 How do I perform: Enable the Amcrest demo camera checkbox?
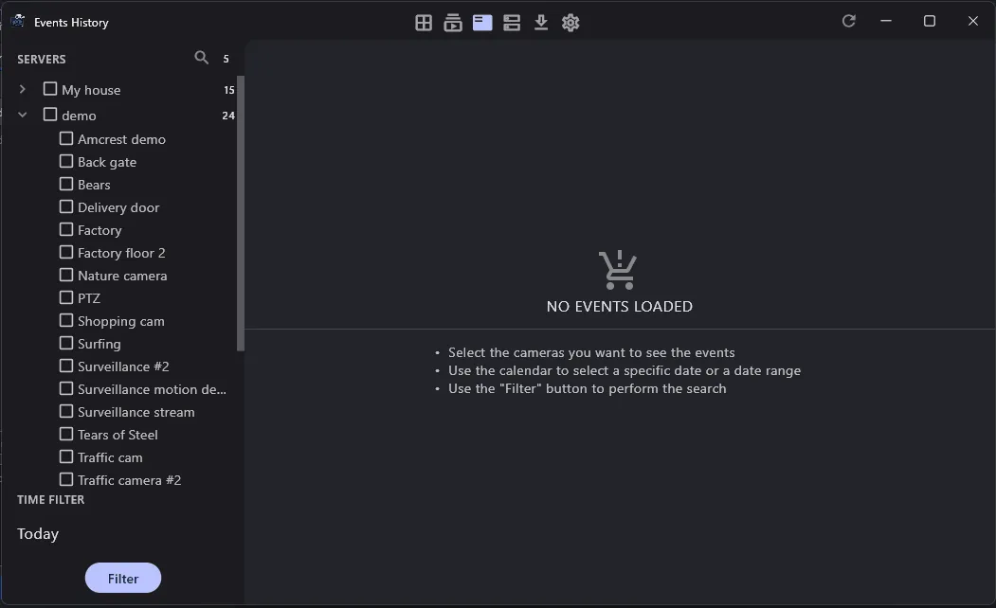click(66, 138)
